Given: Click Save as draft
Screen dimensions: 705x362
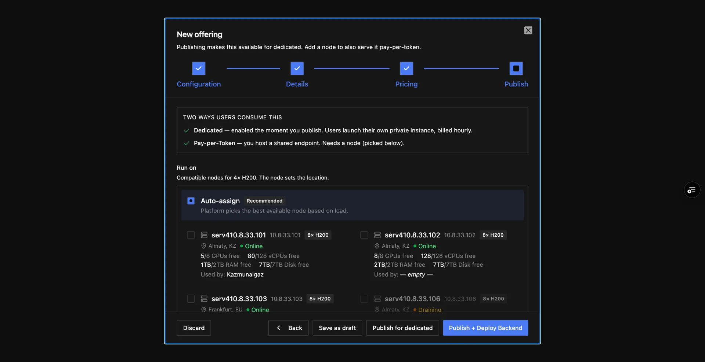Looking at the screenshot, I should tap(337, 328).
